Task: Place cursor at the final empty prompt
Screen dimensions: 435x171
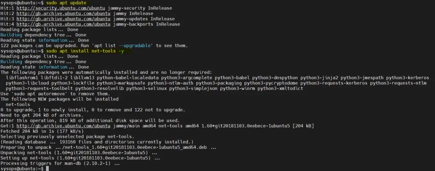Action: point(48,168)
